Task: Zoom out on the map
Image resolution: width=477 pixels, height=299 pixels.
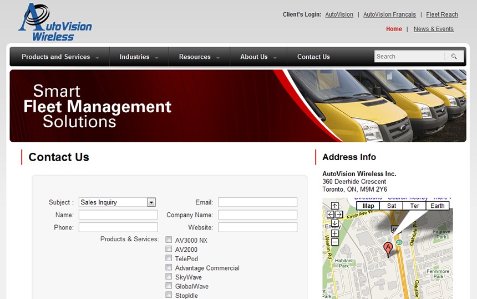Action: pyautogui.click(x=334, y=242)
